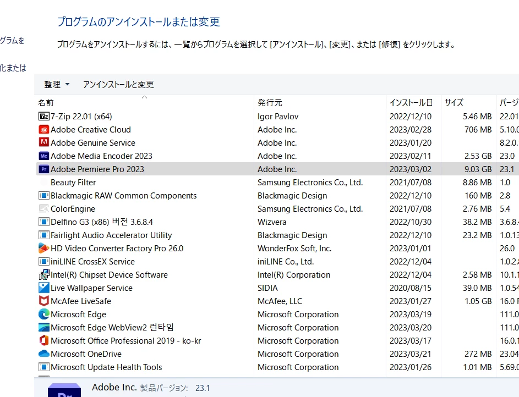Click the ColorEngine icon

(43, 209)
